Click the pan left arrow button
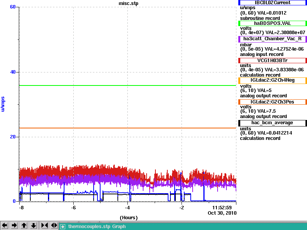This screenshot has height=230, width=307. point(5,225)
